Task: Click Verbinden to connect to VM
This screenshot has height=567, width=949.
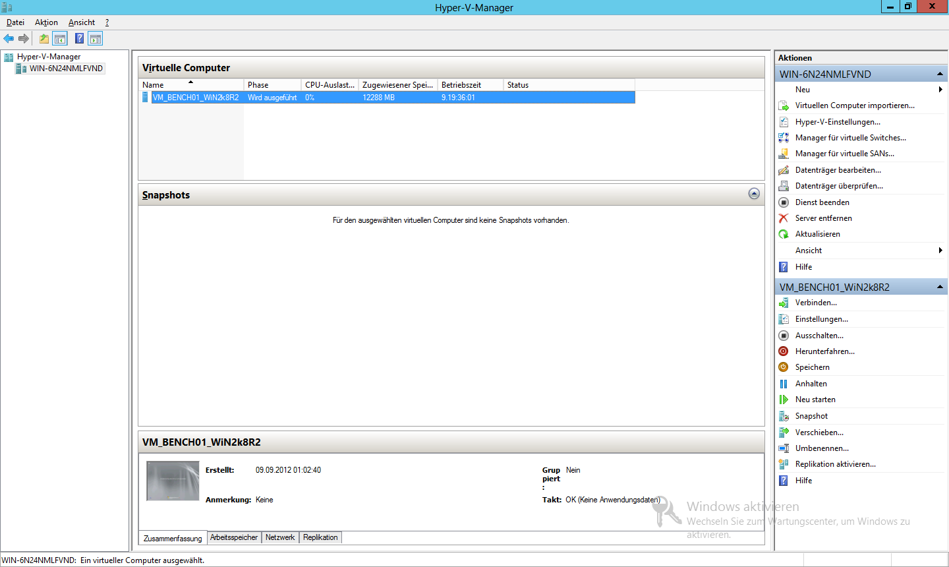Action: tap(816, 303)
